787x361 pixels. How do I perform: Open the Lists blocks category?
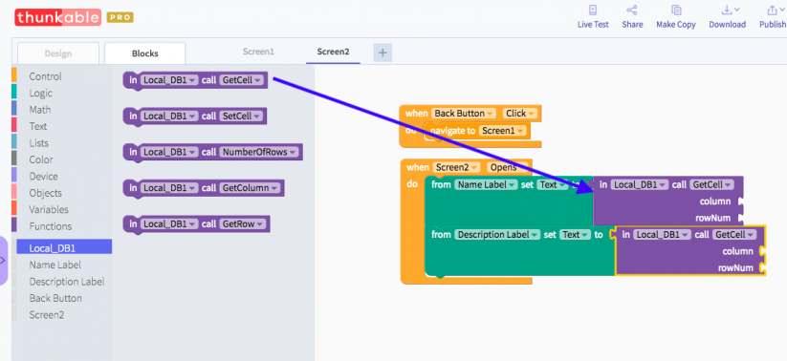38,143
